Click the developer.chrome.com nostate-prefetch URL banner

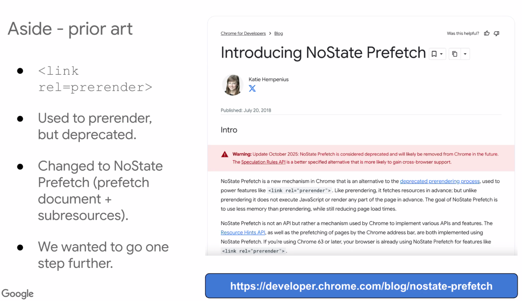tap(361, 286)
